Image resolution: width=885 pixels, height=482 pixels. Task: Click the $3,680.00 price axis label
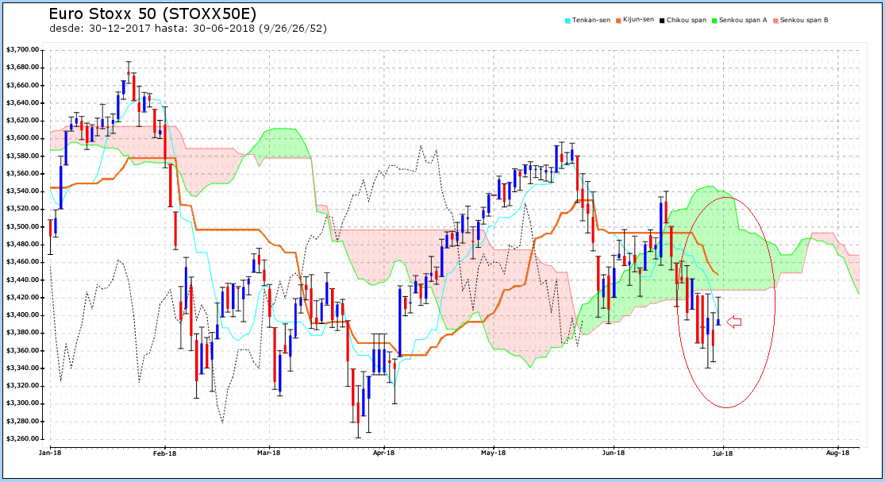[22, 67]
